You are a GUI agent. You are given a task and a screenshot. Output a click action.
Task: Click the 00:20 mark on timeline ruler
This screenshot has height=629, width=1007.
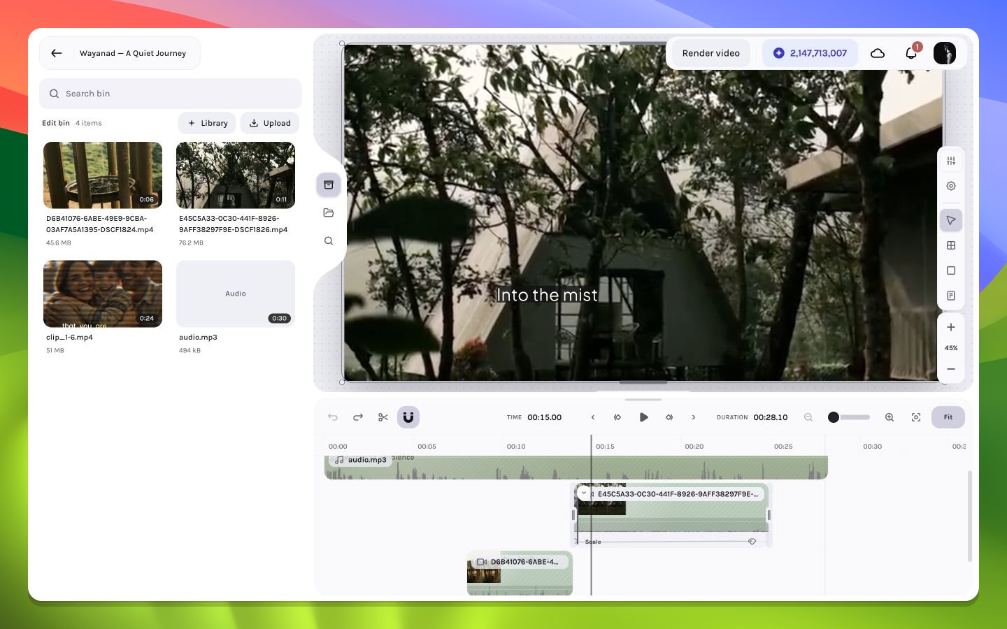coord(694,446)
